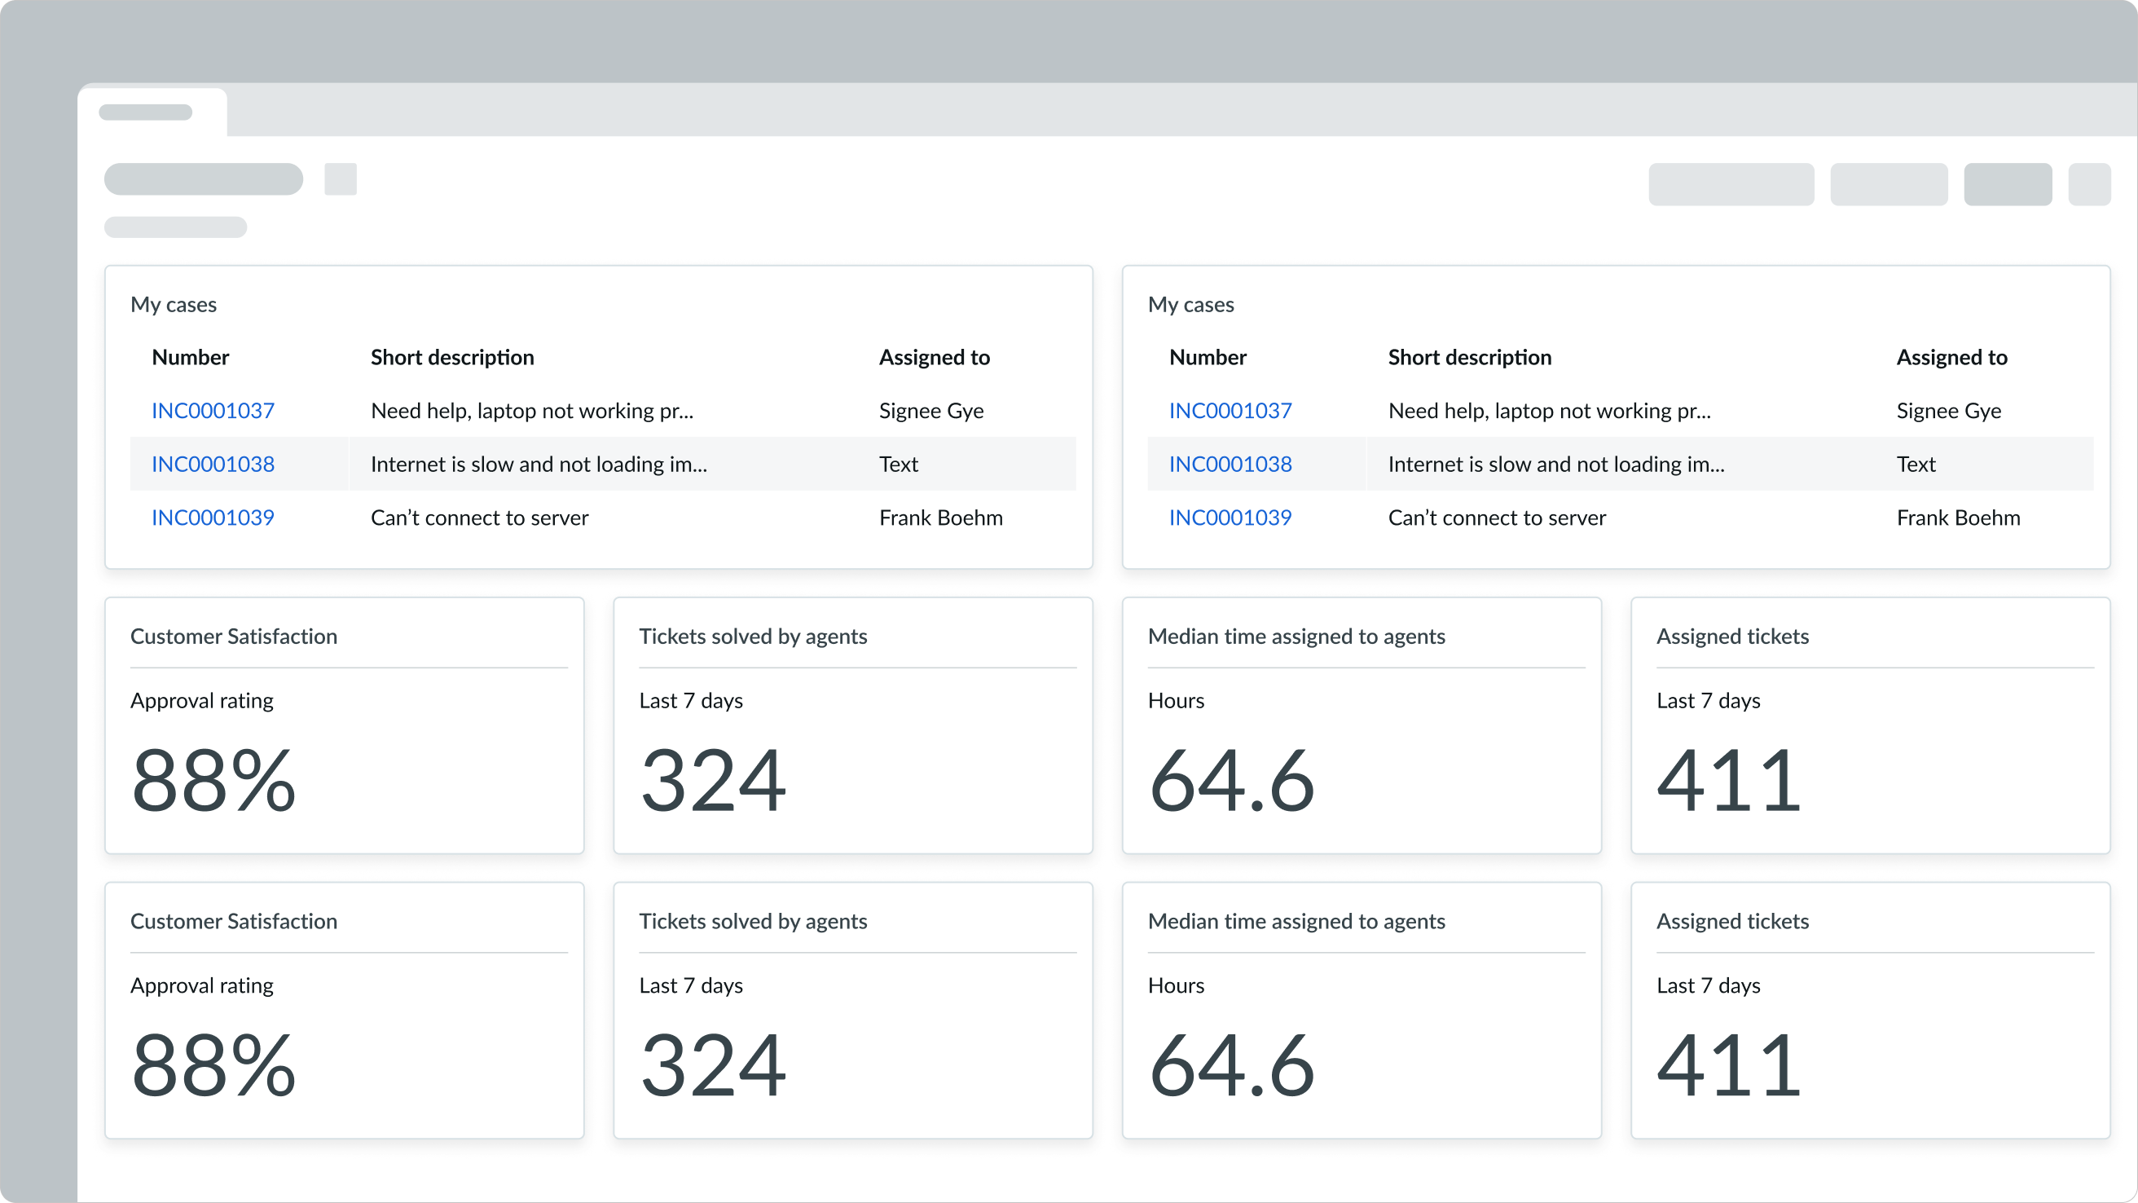2138x1203 pixels.
Task: Select bottom Tickets solved by agents 324 value
Action: point(713,1064)
